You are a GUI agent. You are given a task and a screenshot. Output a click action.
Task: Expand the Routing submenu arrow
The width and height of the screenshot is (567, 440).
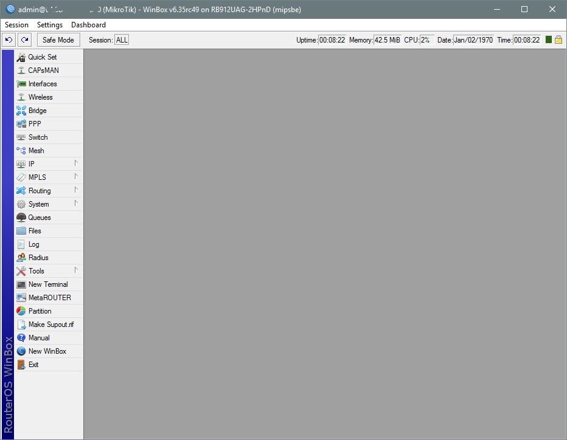point(76,190)
